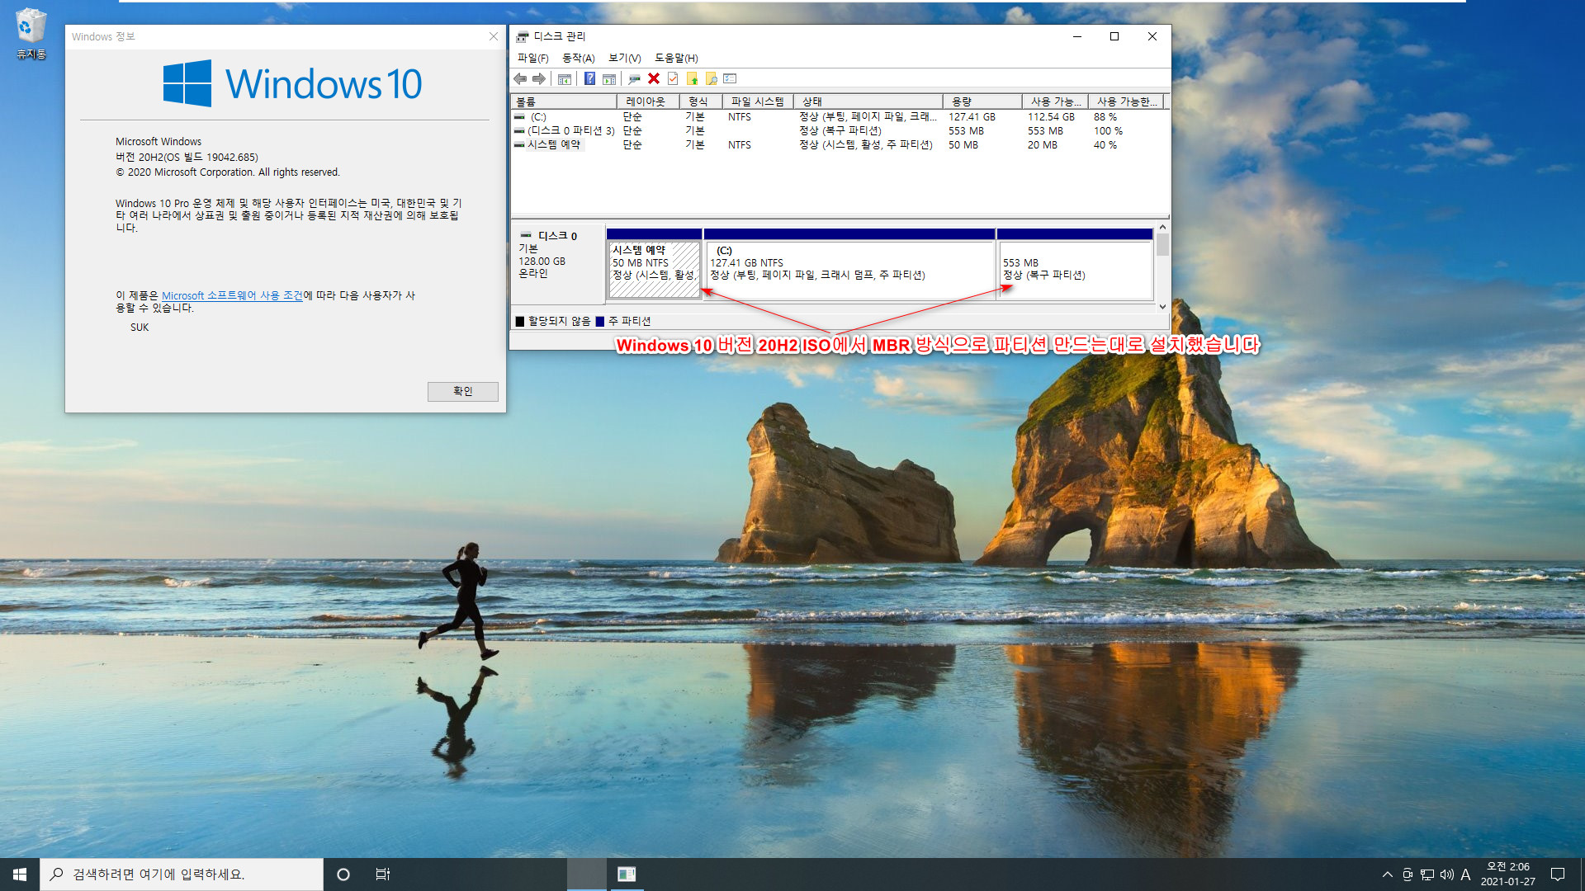Click the Disk Management taskbar app icon
This screenshot has width=1585, height=891.
tap(627, 874)
